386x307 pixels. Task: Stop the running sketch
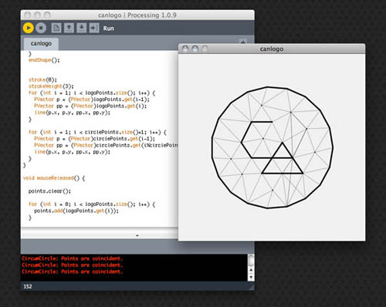(41, 28)
